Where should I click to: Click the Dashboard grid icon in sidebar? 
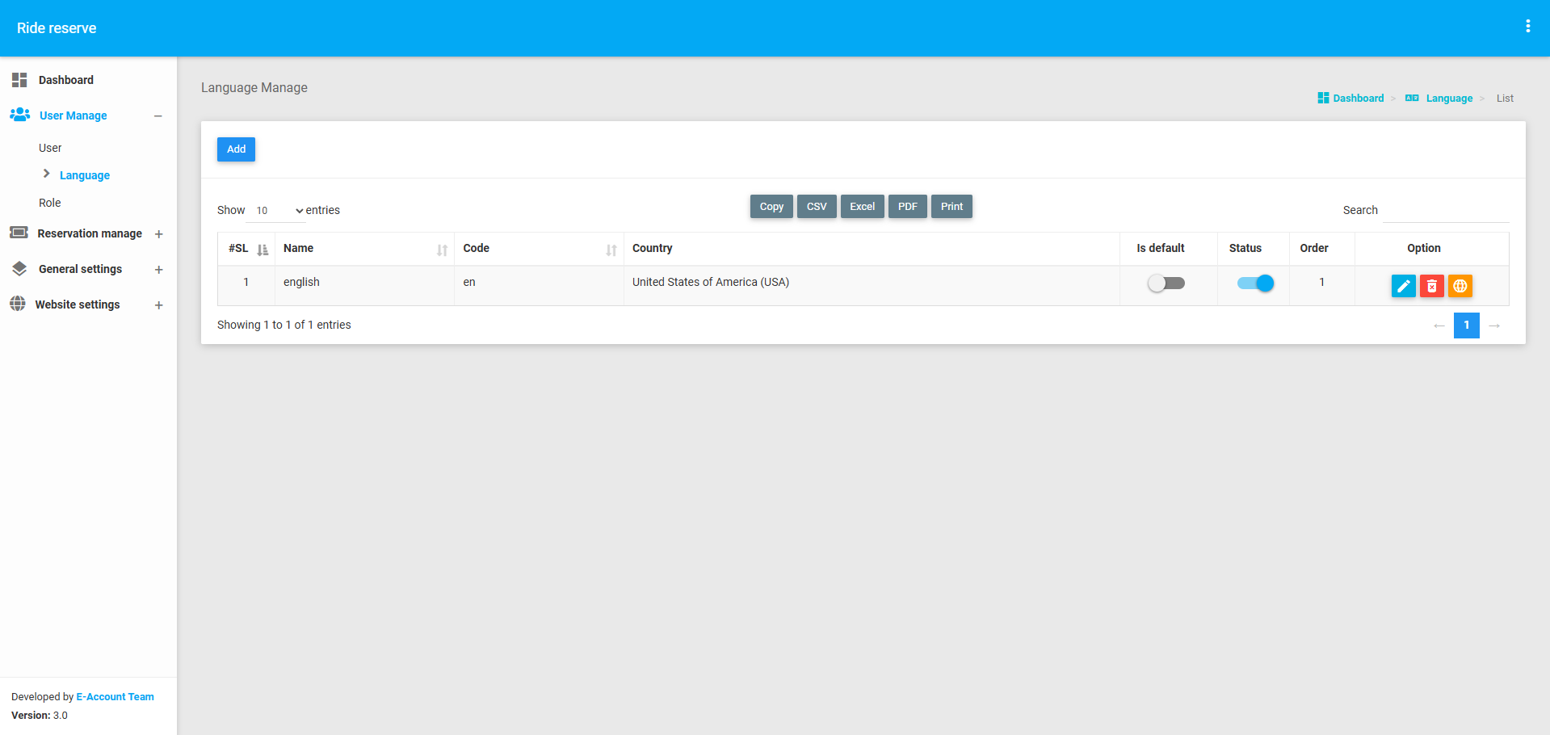point(19,80)
